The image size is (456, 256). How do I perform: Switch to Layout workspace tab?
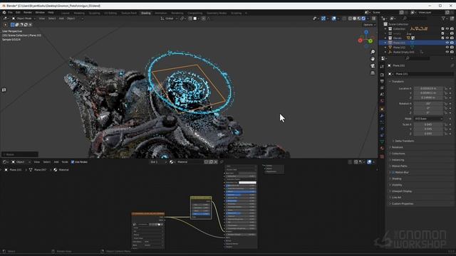(x=65, y=13)
